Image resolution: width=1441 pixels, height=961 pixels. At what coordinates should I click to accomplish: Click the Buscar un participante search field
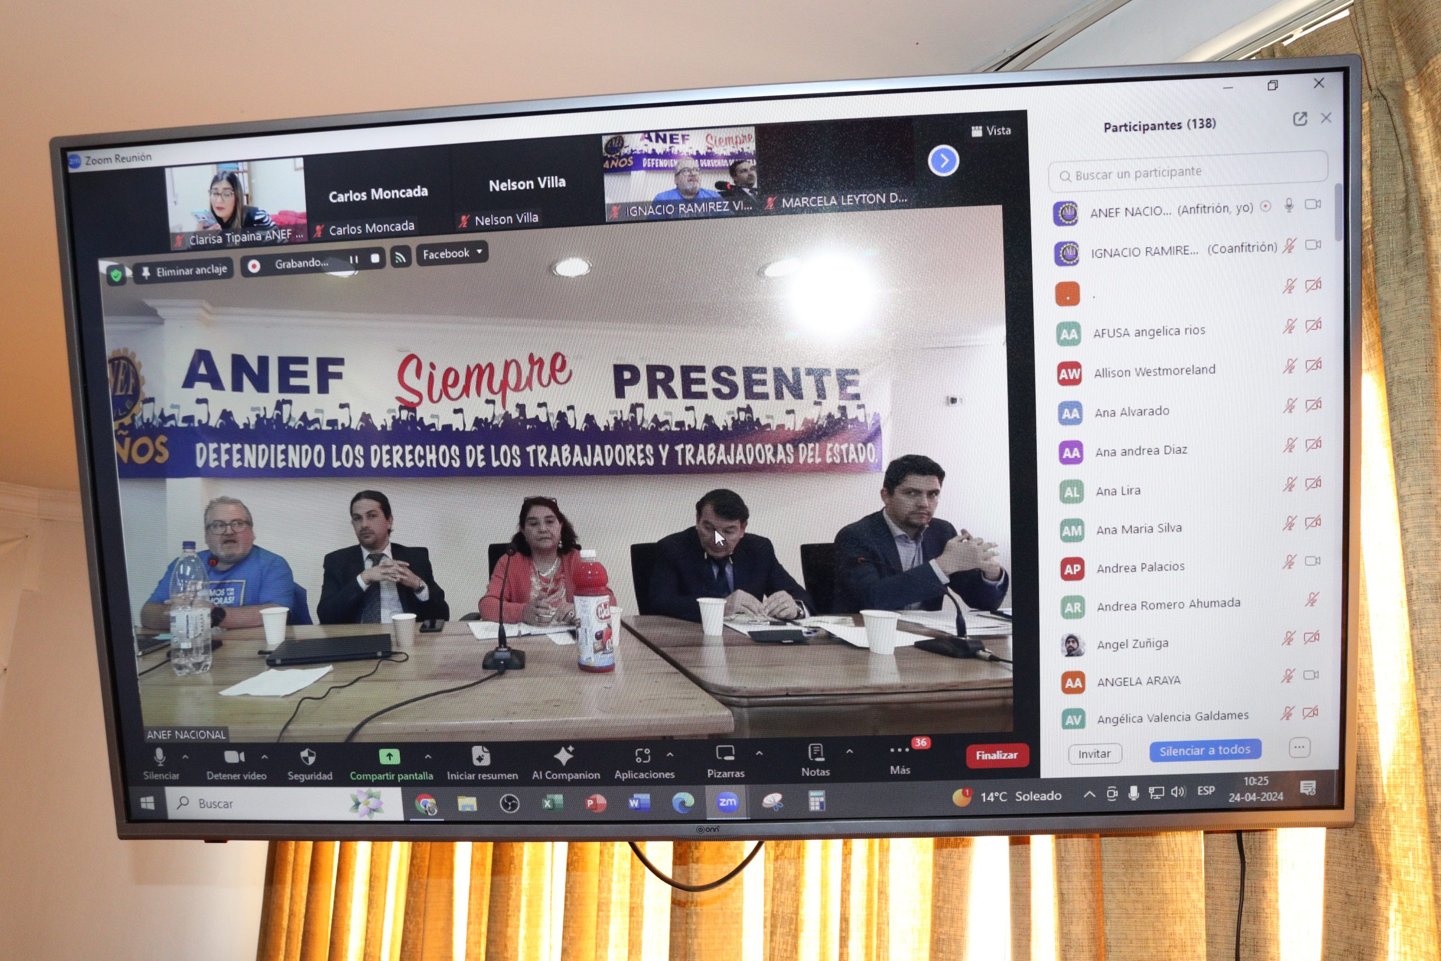(1189, 172)
